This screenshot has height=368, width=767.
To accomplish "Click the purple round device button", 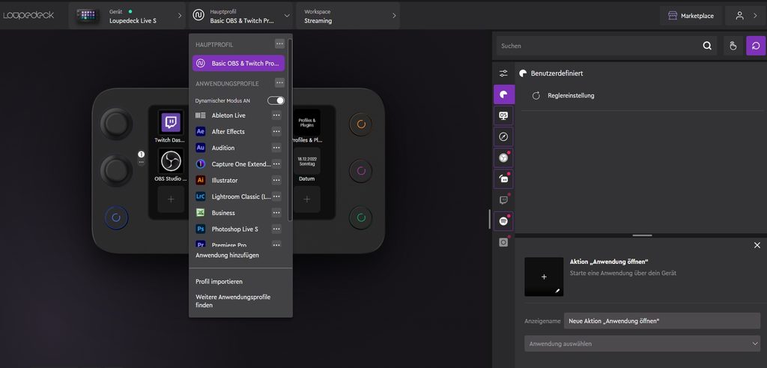I will tap(361, 171).
